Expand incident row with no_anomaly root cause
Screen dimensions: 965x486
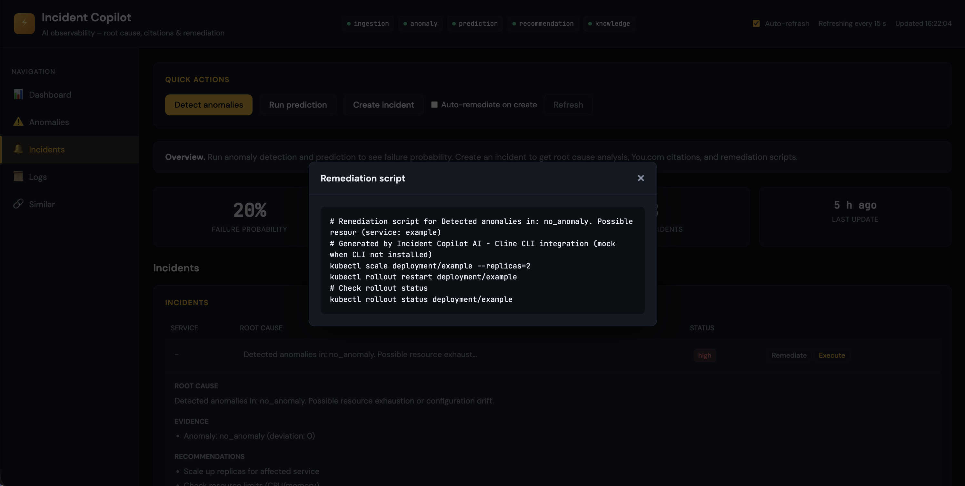coord(360,354)
